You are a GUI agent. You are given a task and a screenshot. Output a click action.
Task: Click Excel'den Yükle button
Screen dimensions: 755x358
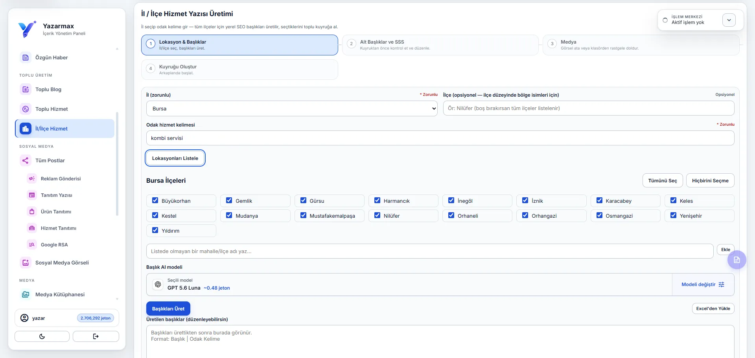(x=713, y=308)
